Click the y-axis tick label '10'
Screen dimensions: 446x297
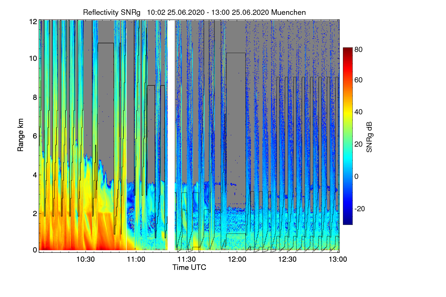[33, 58]
